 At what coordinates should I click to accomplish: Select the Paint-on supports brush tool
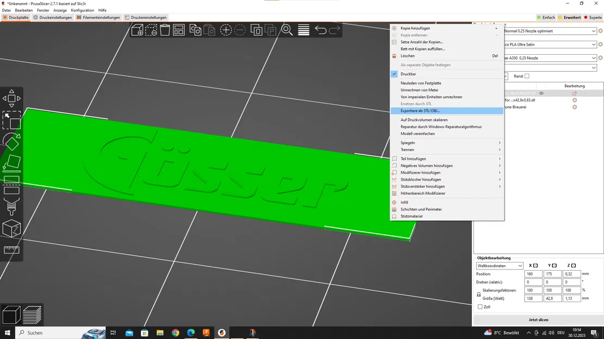tap(11, 208)
